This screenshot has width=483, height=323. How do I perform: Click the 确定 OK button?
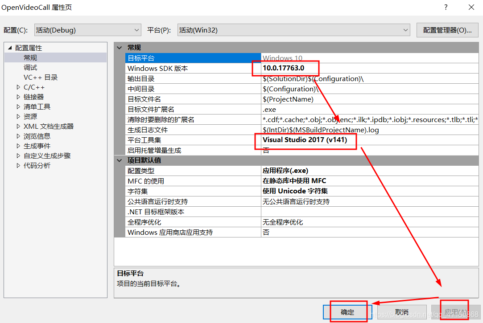347,312
